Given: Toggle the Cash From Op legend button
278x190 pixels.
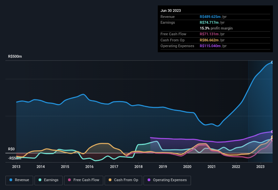Looking at the screenshot, I should coord(123,180).
